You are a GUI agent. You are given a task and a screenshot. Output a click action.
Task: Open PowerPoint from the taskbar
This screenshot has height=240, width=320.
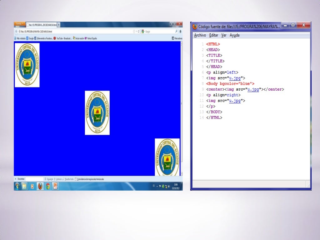coord(55,186)
